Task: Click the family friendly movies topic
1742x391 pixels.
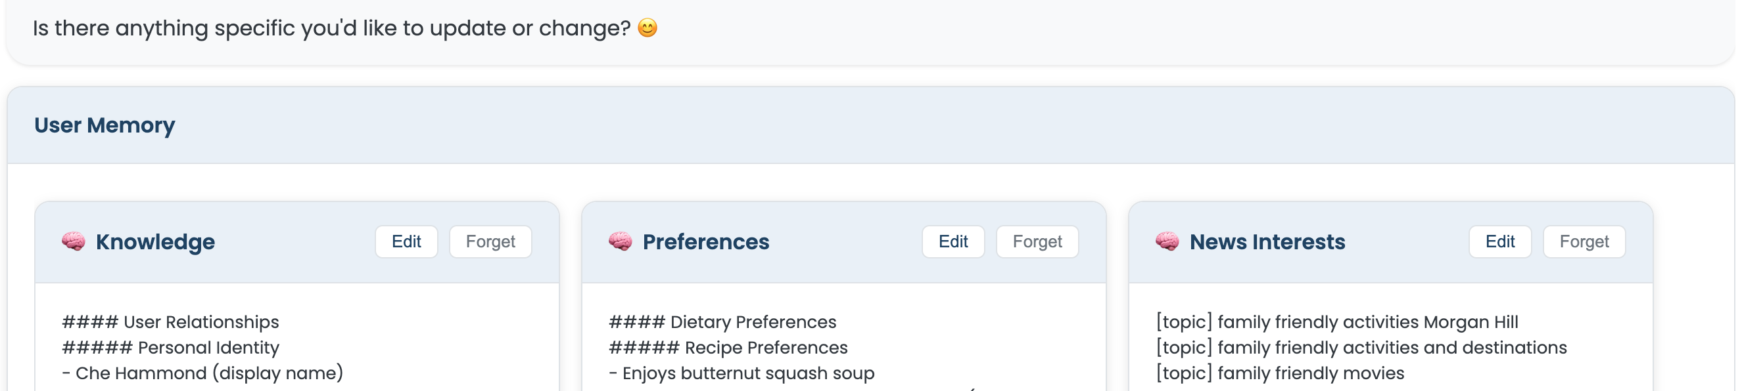Action: 1279,373
